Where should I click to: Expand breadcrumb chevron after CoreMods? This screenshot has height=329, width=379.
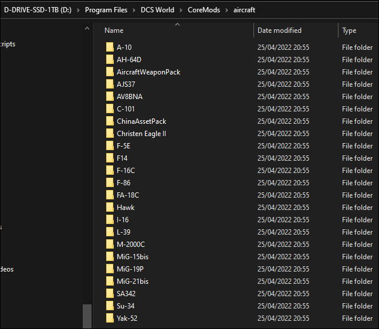tap(226, 10)
